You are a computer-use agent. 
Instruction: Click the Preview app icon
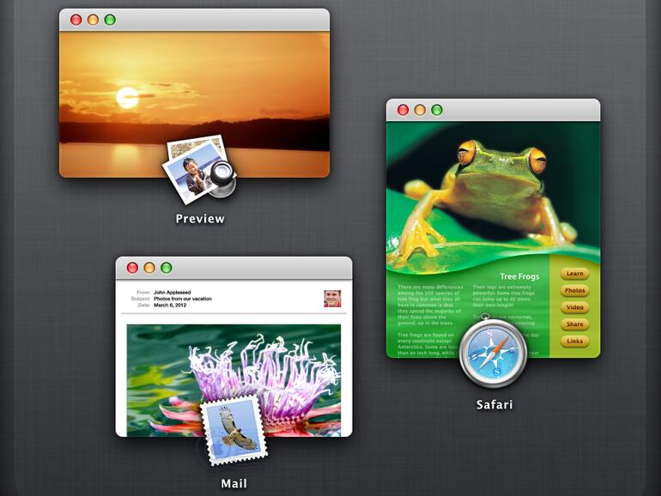point(199,169)
